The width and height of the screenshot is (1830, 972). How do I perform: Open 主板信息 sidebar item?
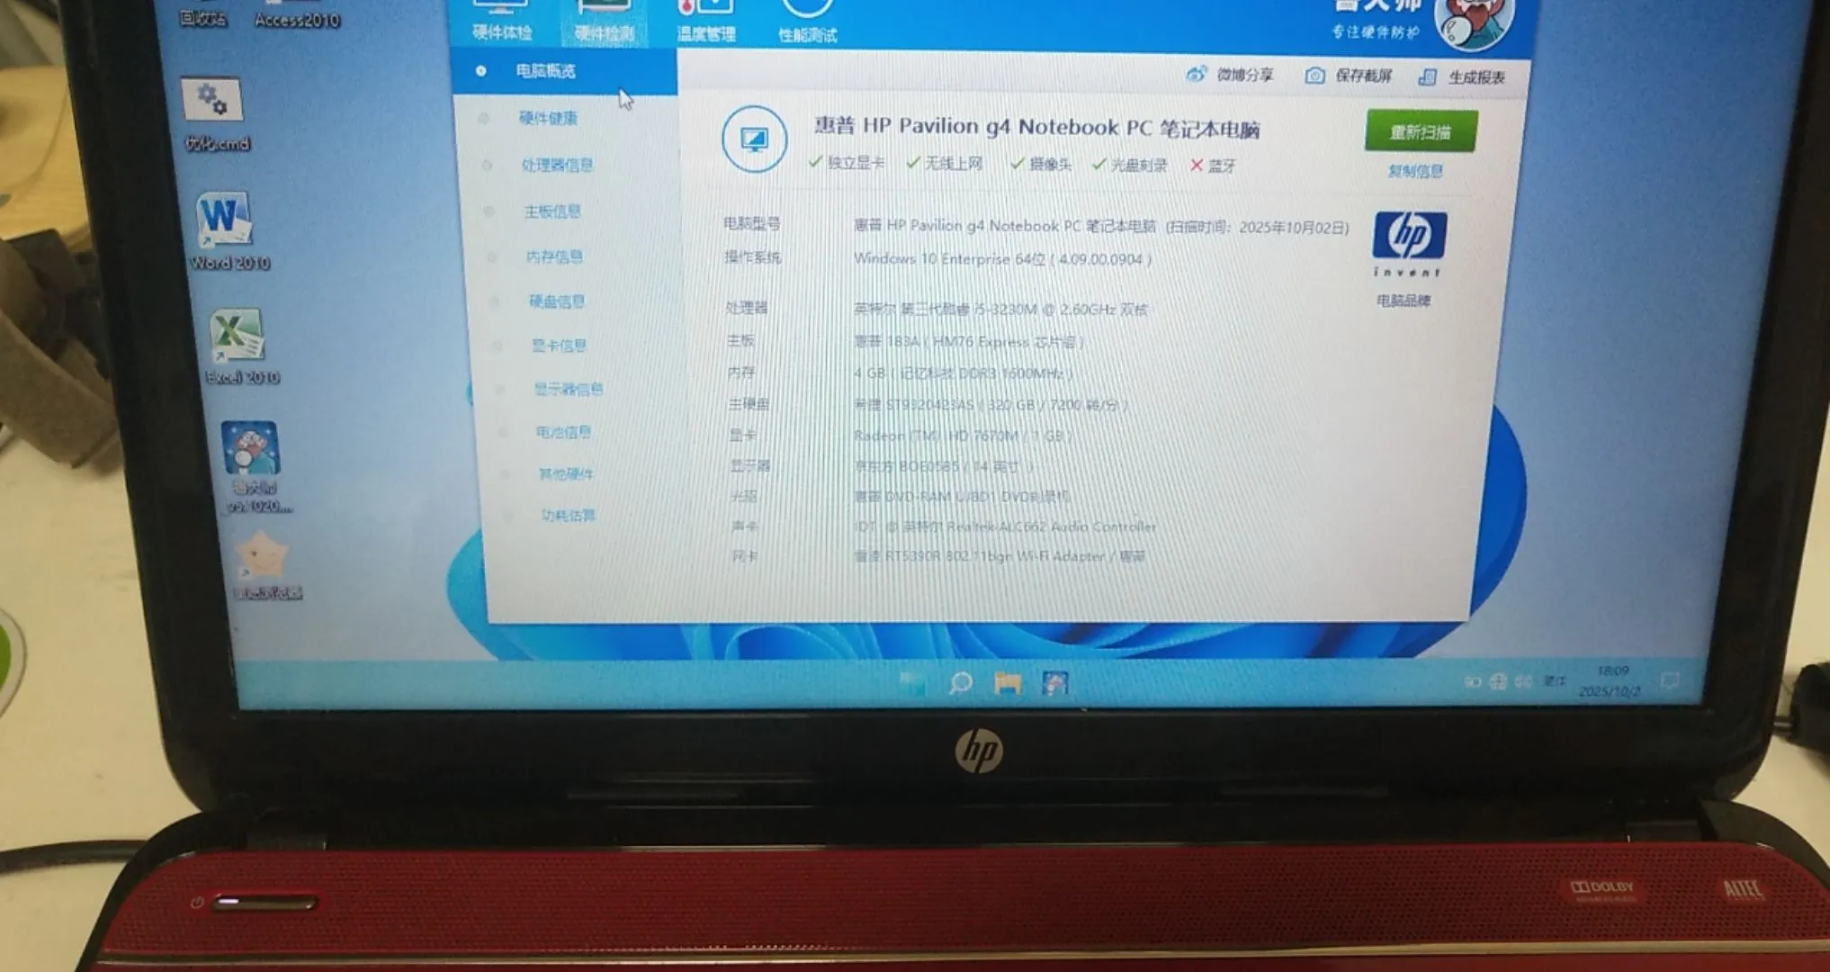[552, 211]
